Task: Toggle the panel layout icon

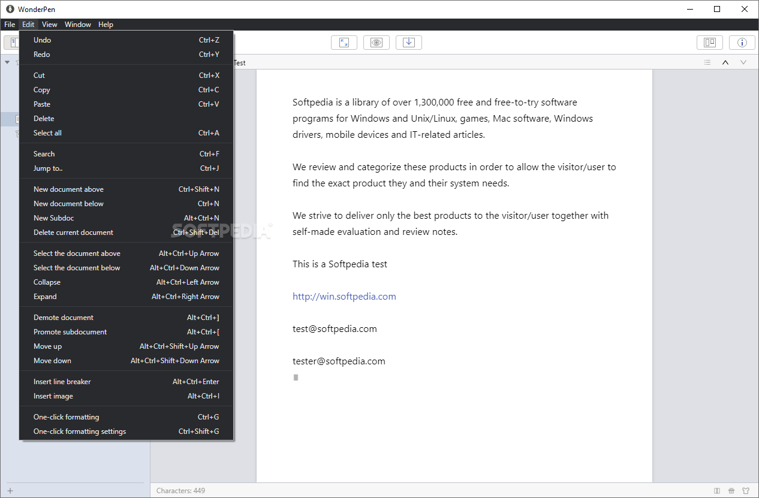Action: pos(710,43)
